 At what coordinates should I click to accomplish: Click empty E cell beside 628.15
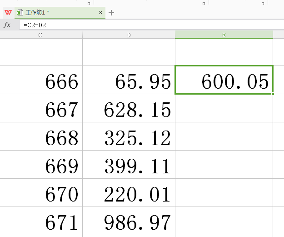224,108
